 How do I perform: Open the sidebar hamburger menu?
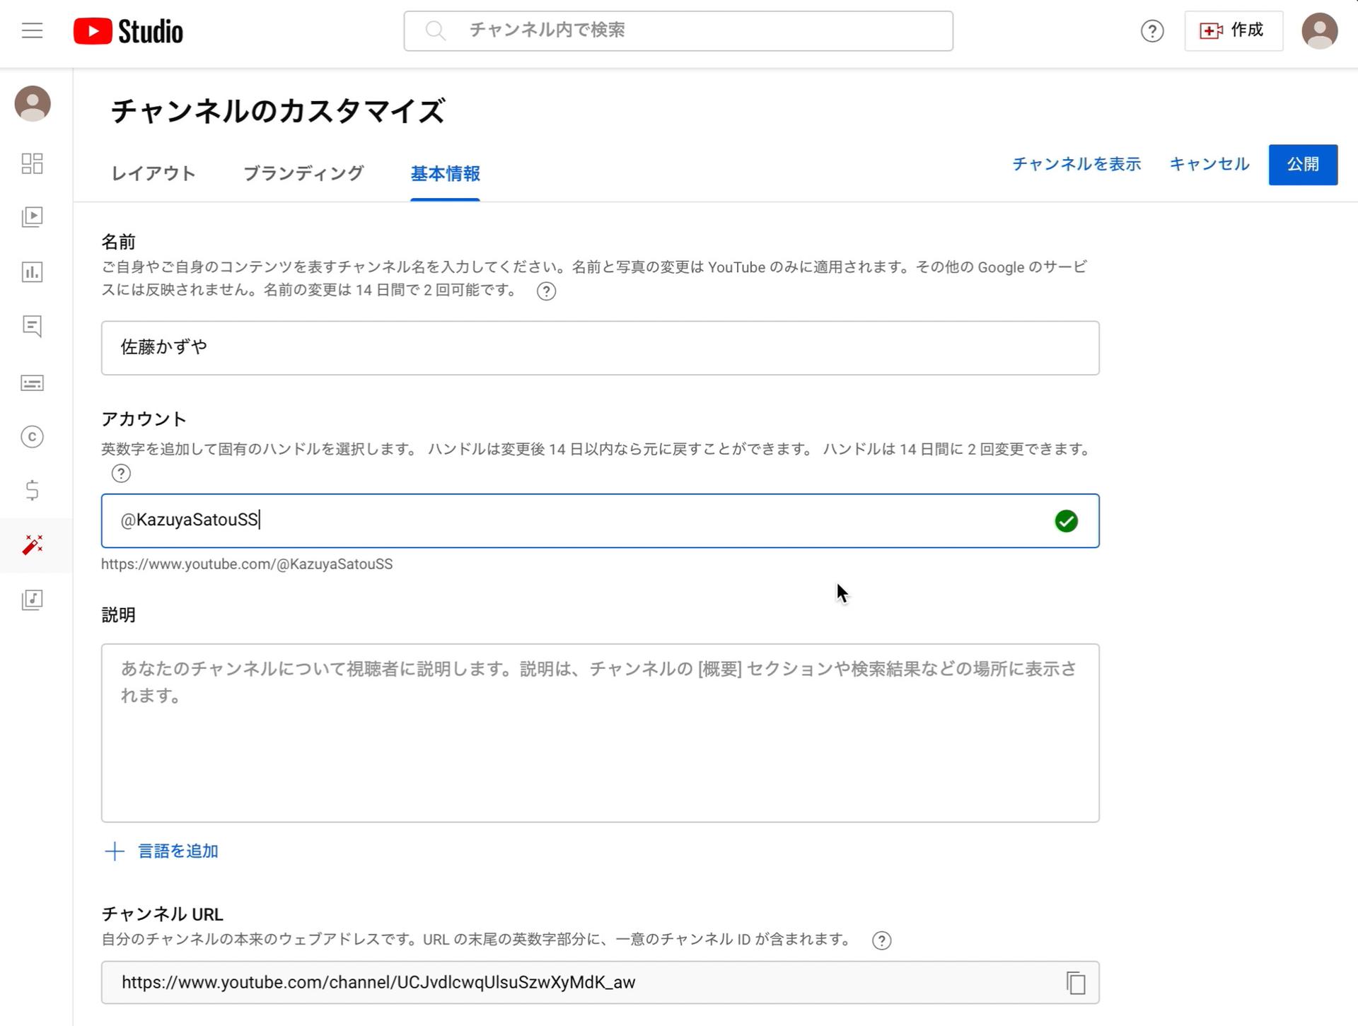31,30
